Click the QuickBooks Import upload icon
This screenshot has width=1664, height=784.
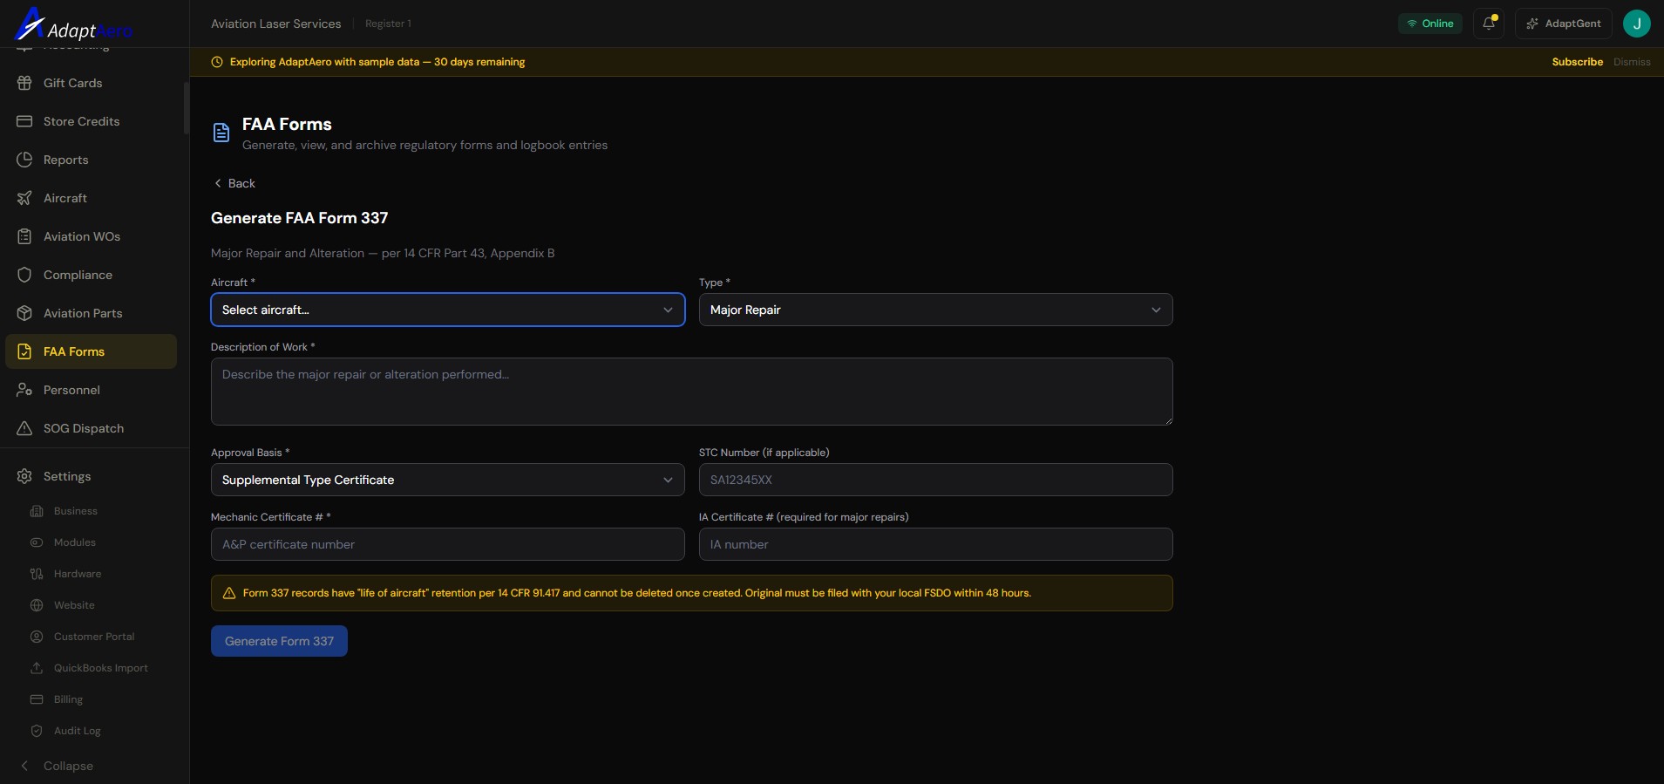pos(37,668)
